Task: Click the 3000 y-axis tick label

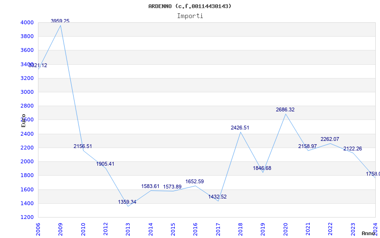Action: tap(27, 92)
